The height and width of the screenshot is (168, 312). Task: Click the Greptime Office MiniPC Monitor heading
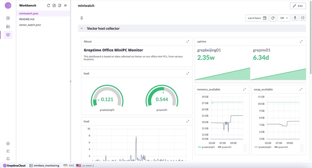114,50
